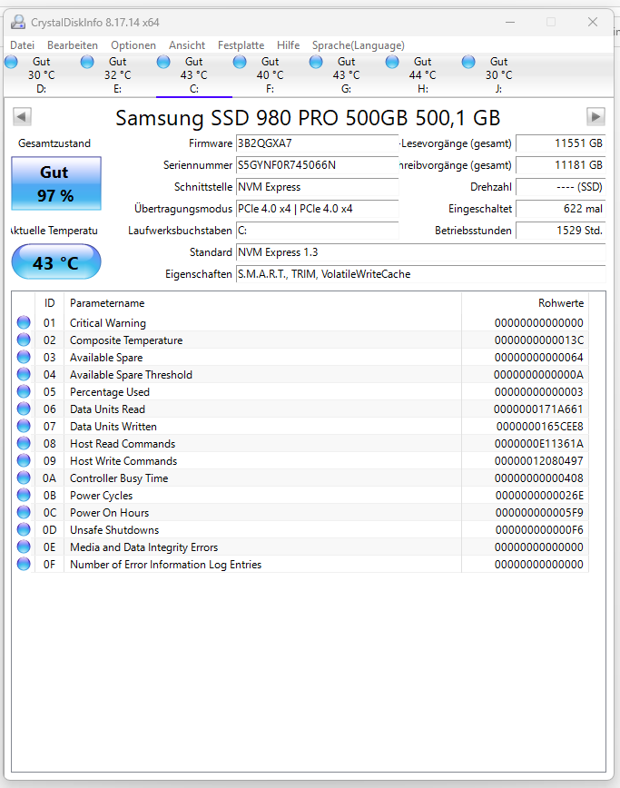Click status icon for Media and Data Integrity Errors
The image size is (620, 788).
[x=24, y=547]
